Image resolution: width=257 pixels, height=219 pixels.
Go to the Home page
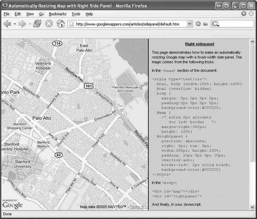(61, 24)
